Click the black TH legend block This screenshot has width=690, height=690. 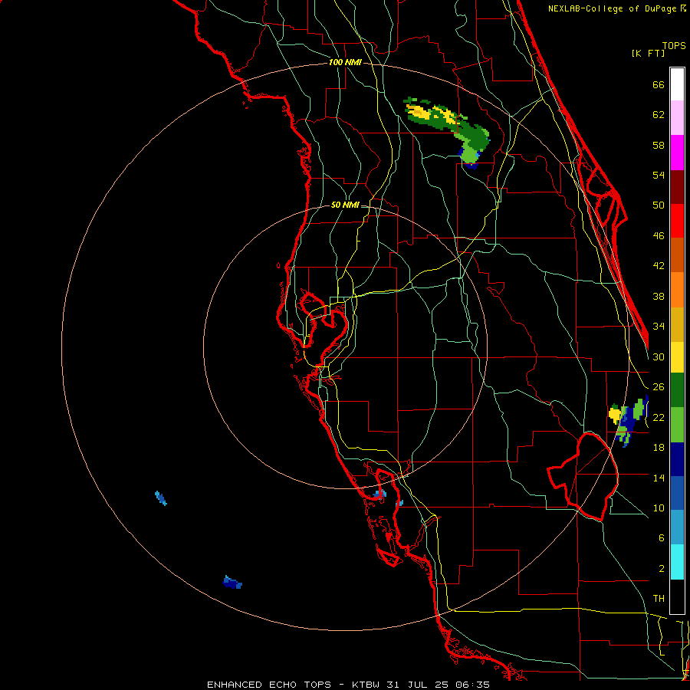[x=677, y=596]
